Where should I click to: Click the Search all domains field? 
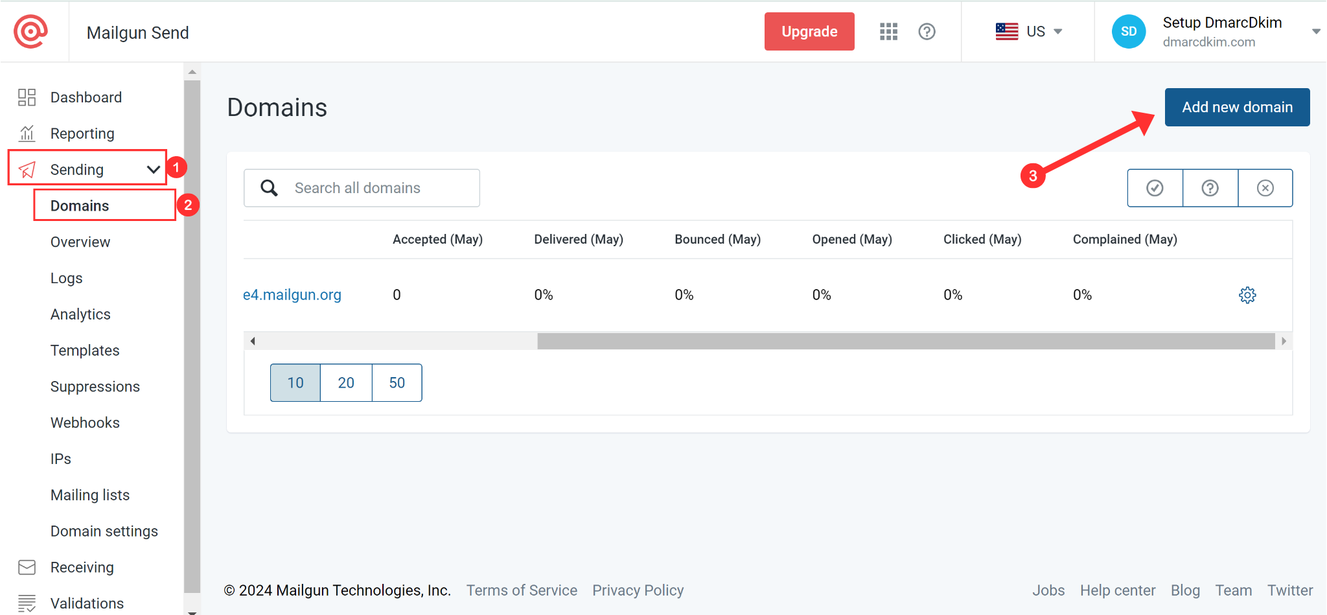point(362,188)
